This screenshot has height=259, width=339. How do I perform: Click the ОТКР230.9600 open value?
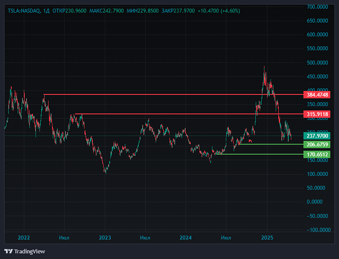click(69, 11)
